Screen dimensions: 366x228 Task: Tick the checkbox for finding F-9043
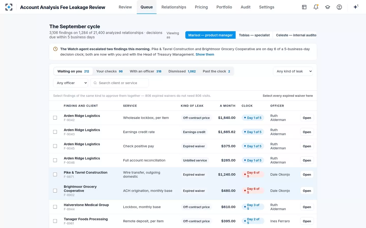tap(55, 132)
